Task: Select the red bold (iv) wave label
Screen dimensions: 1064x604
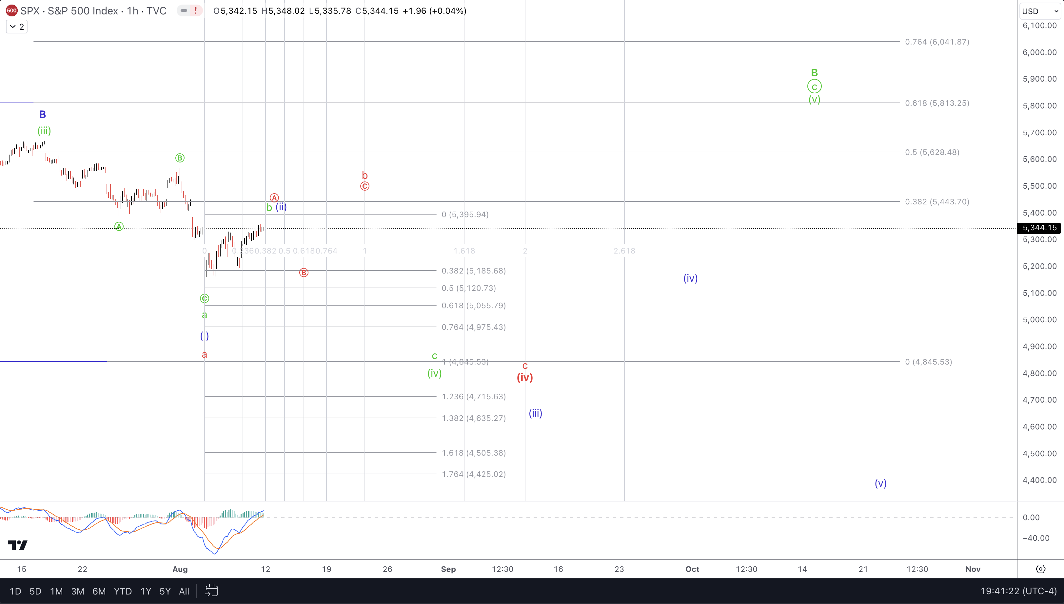Action: (x=525, y=377)
